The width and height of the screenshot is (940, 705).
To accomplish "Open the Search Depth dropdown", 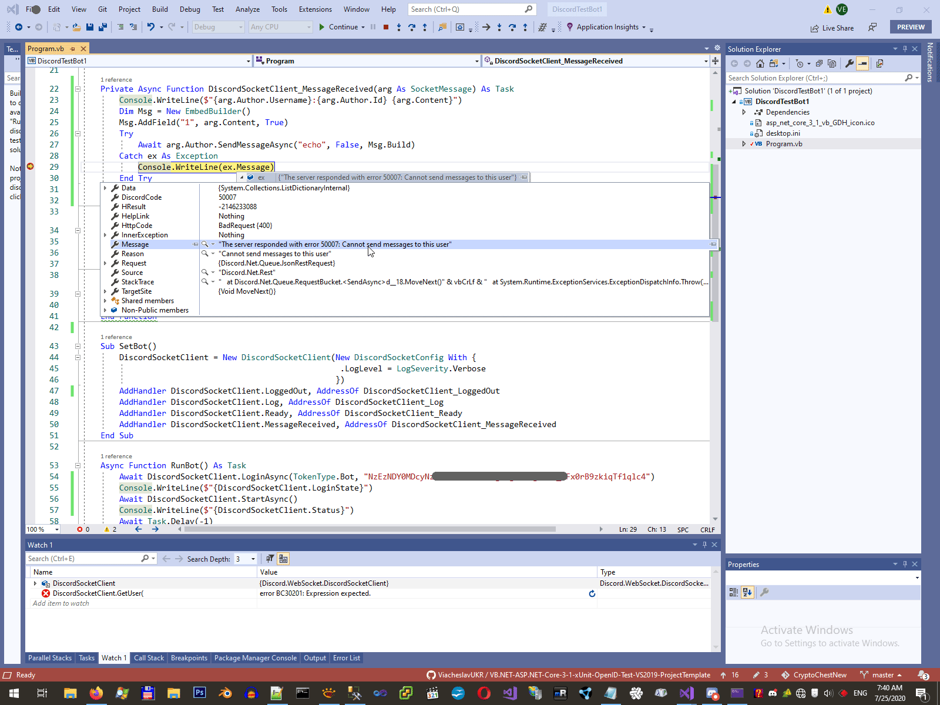I will (x=253, y=559).
